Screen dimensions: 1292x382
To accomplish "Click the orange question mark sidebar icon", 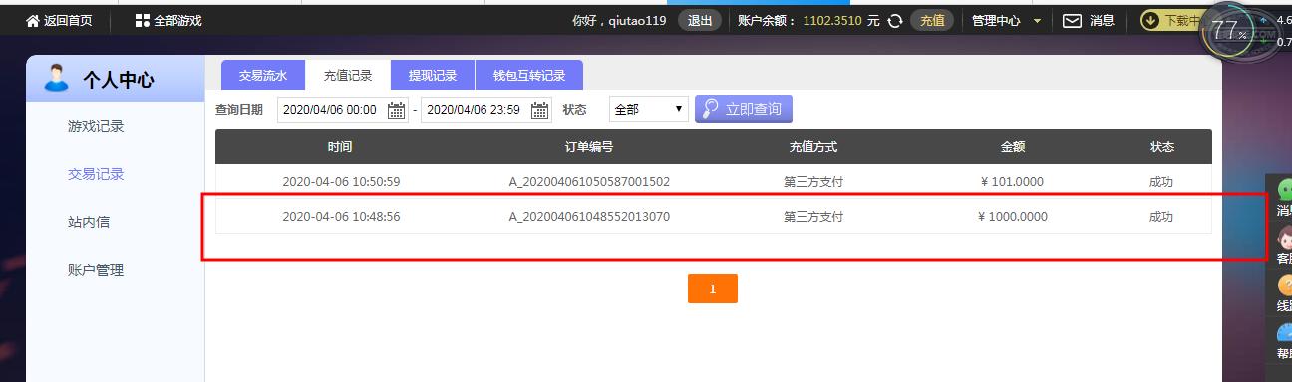I will tap(1285, 286).
